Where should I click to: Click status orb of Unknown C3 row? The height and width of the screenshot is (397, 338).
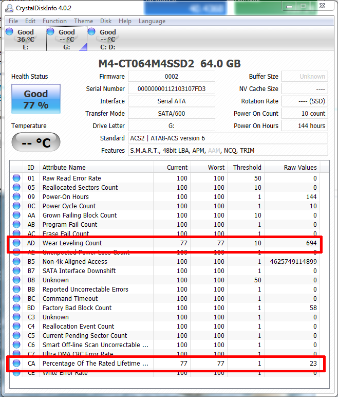(x=16, y=317)
